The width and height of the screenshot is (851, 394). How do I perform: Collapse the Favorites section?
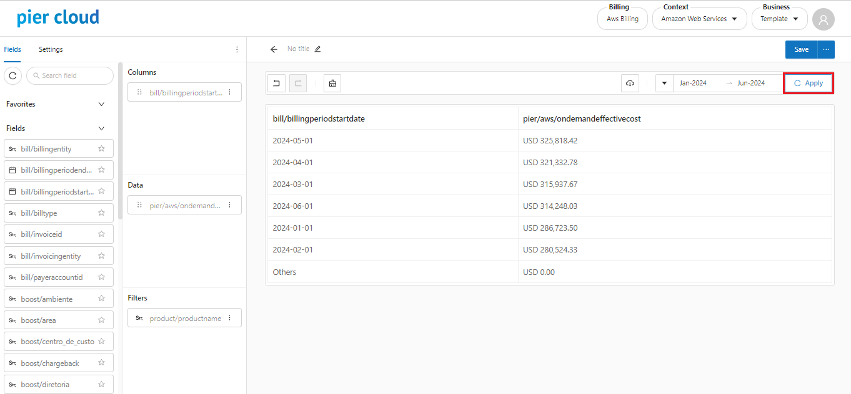point(101,104)
